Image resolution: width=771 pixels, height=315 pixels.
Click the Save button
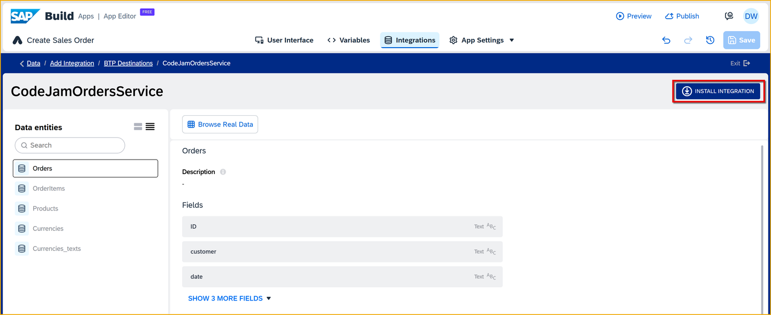tap(742, 40)
